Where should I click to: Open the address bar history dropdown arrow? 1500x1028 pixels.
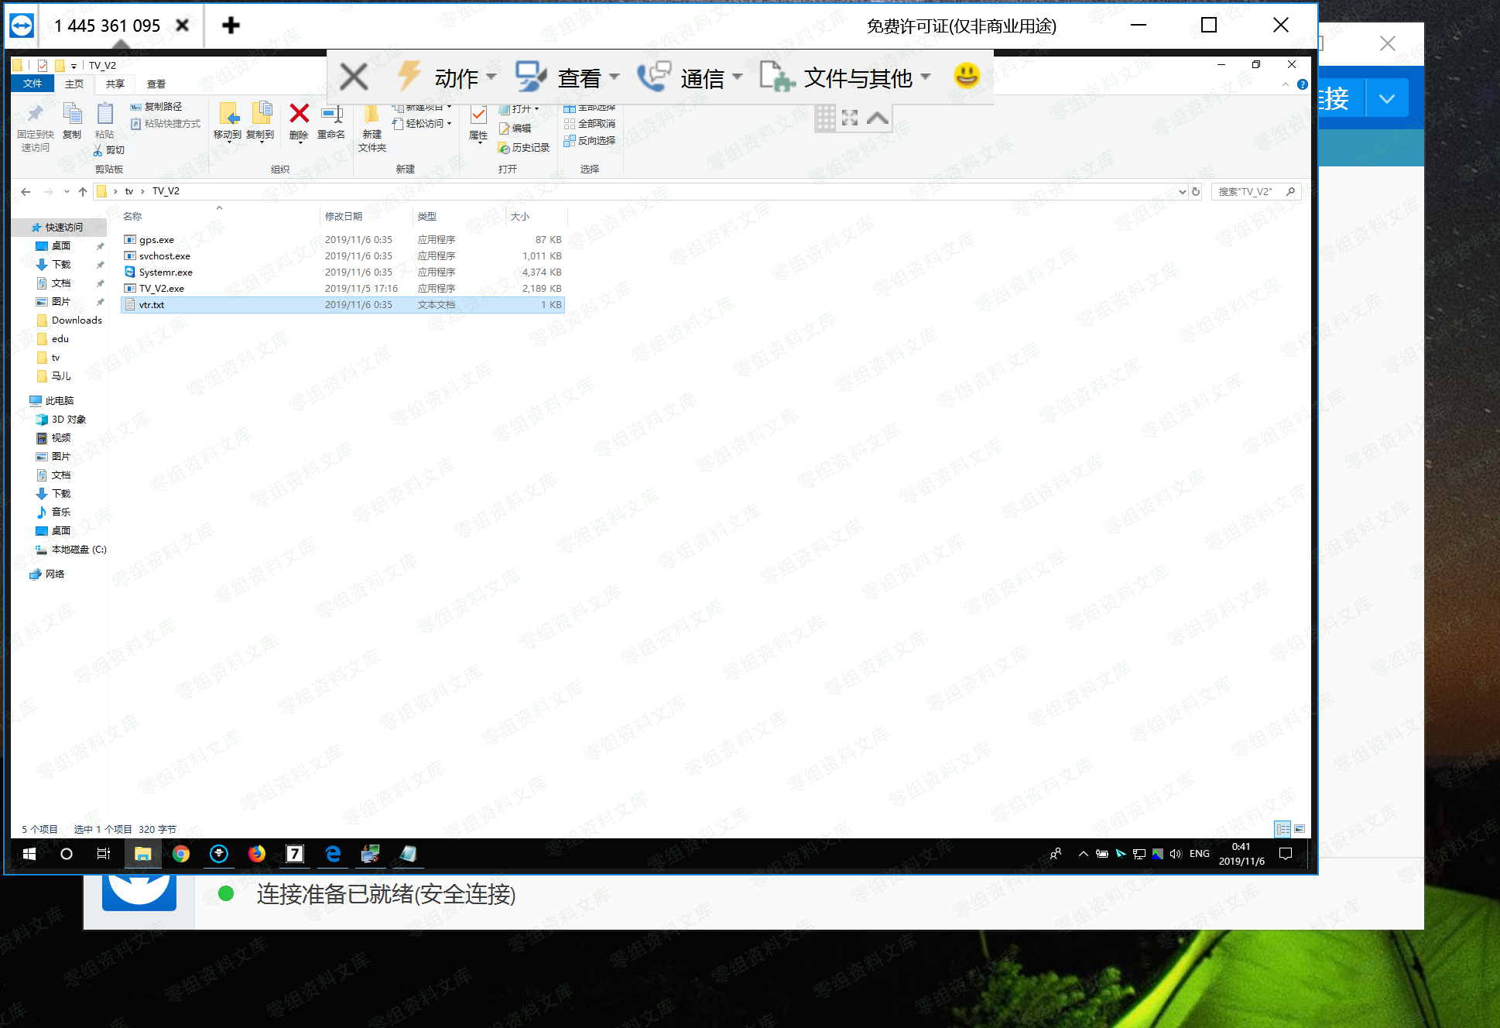[1182, 191]
